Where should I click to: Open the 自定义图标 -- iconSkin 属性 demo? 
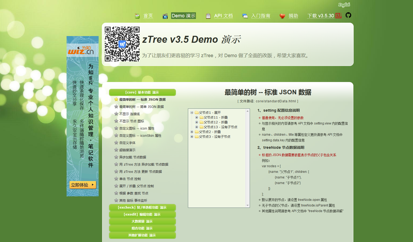tap(140, 136)
